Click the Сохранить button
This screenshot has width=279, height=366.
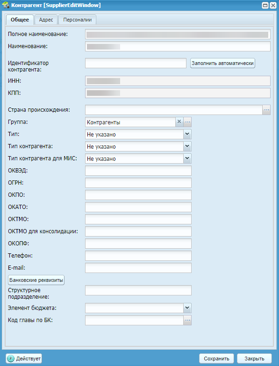click(216, 359)
